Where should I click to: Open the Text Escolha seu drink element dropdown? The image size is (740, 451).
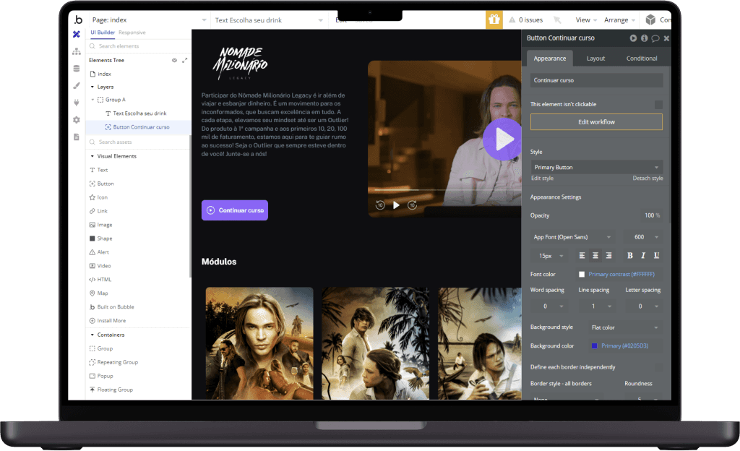point(269,20)
